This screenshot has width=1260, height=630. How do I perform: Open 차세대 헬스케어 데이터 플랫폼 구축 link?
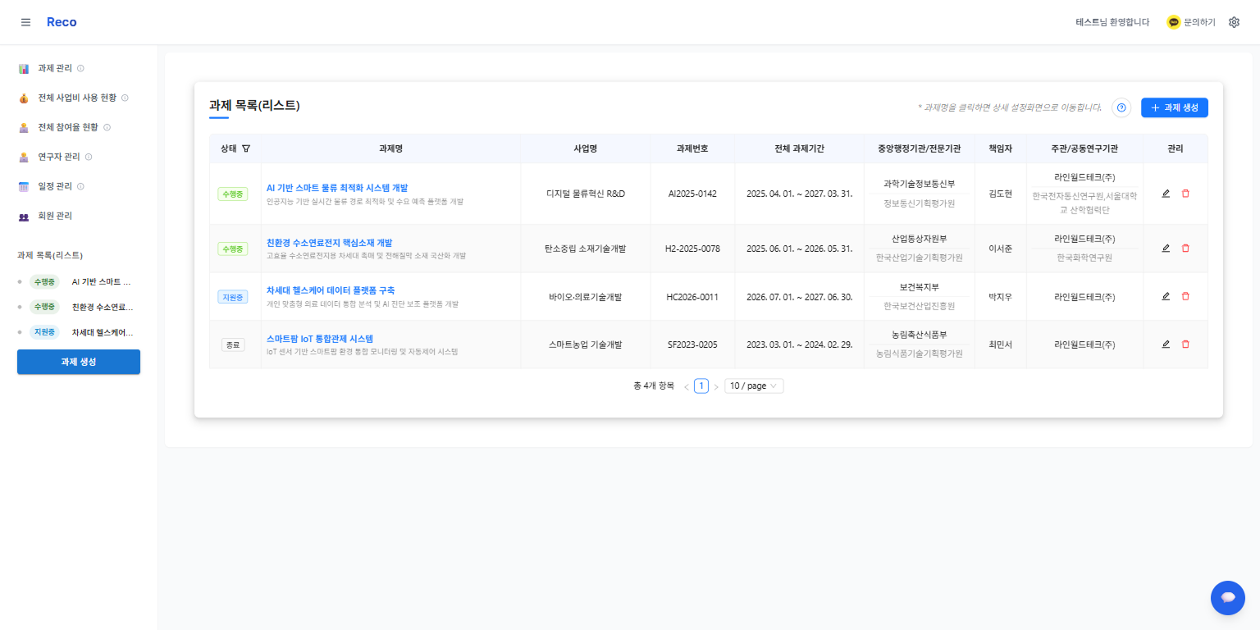331,290
